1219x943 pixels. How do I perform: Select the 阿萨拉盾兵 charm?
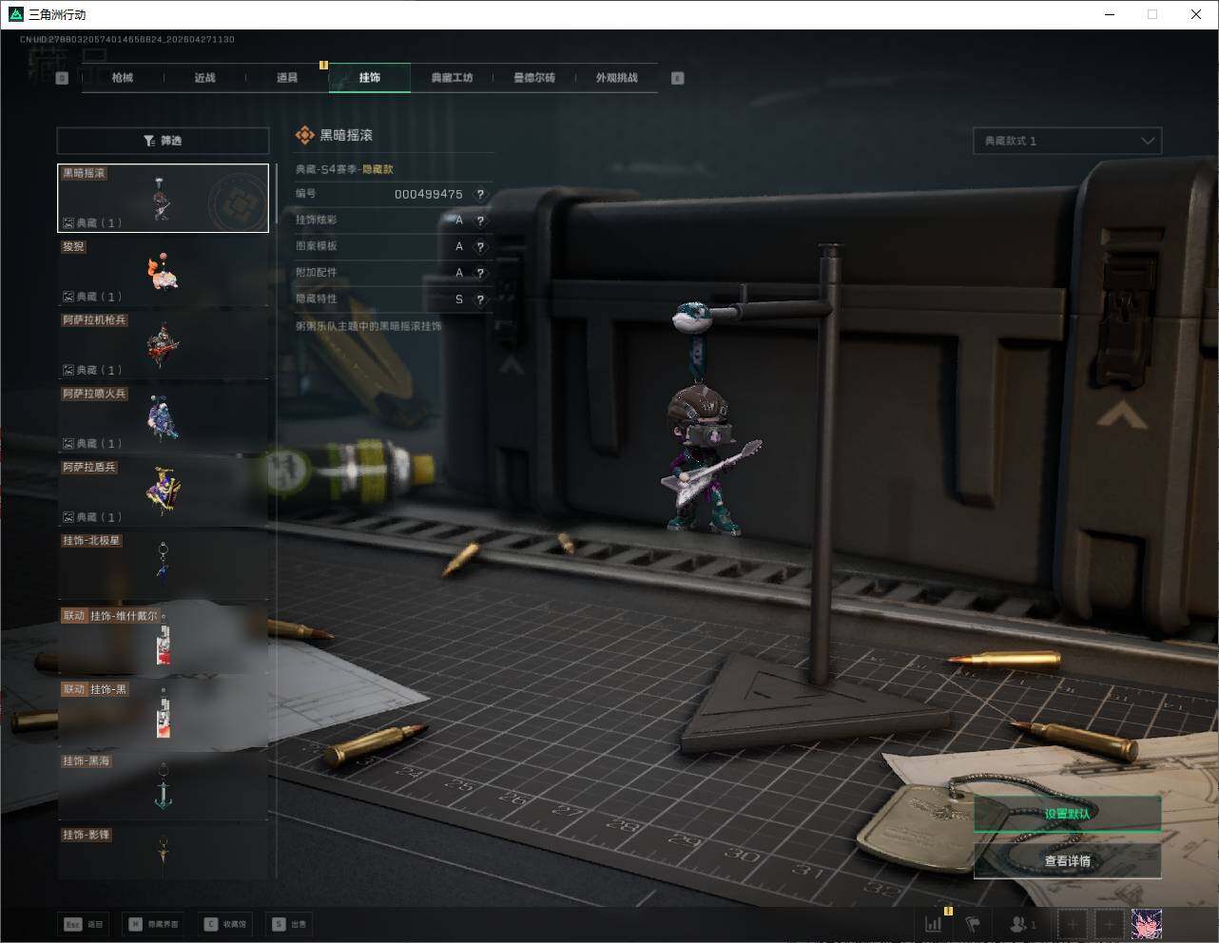tap(163, 491)
